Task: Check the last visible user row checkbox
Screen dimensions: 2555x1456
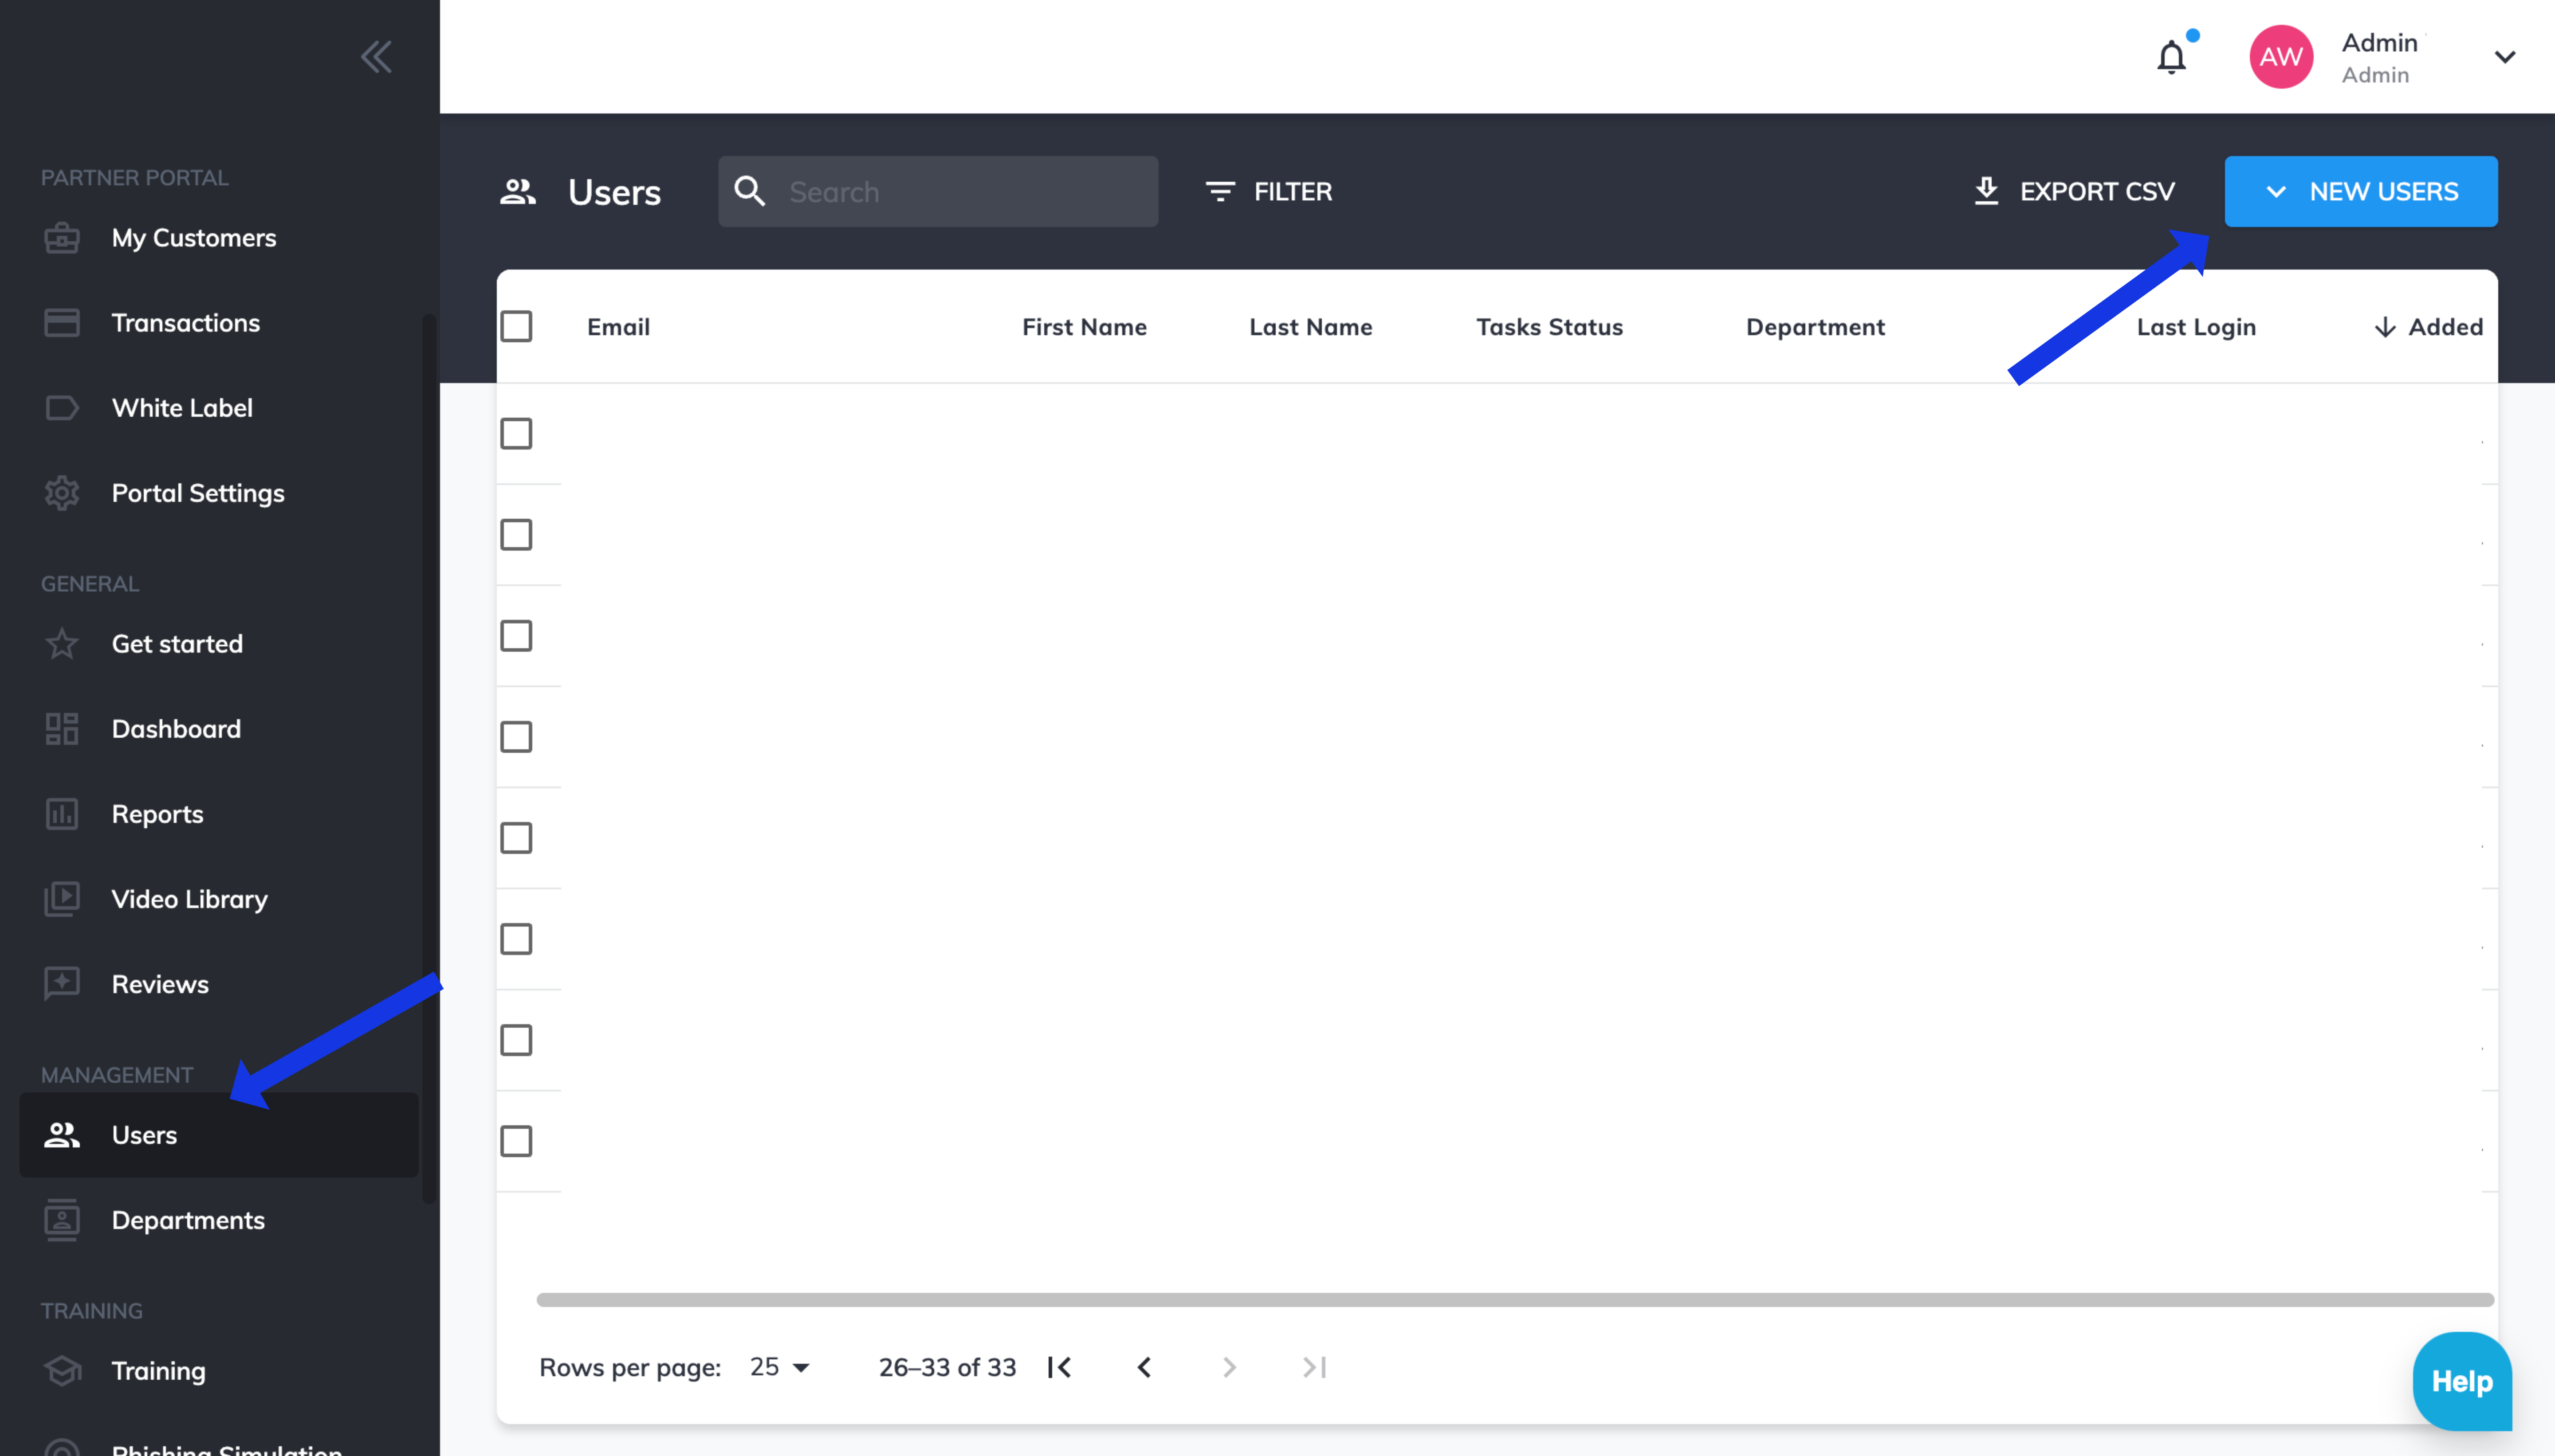Action: click(516, 1140)
